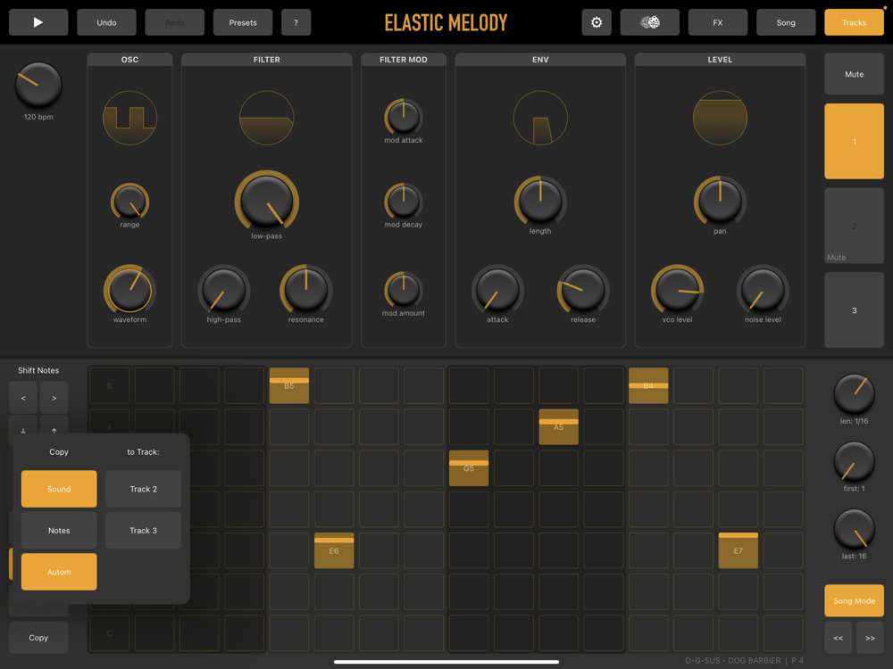Image resolution: width=893 pixels, height=669 pixels.
Task: Click the range knob
Action: pyautogui.click(x=129, y=202)
